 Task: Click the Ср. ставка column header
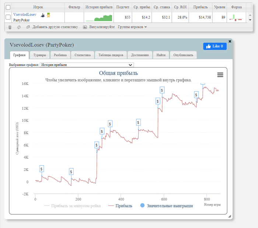coord(162,7)
